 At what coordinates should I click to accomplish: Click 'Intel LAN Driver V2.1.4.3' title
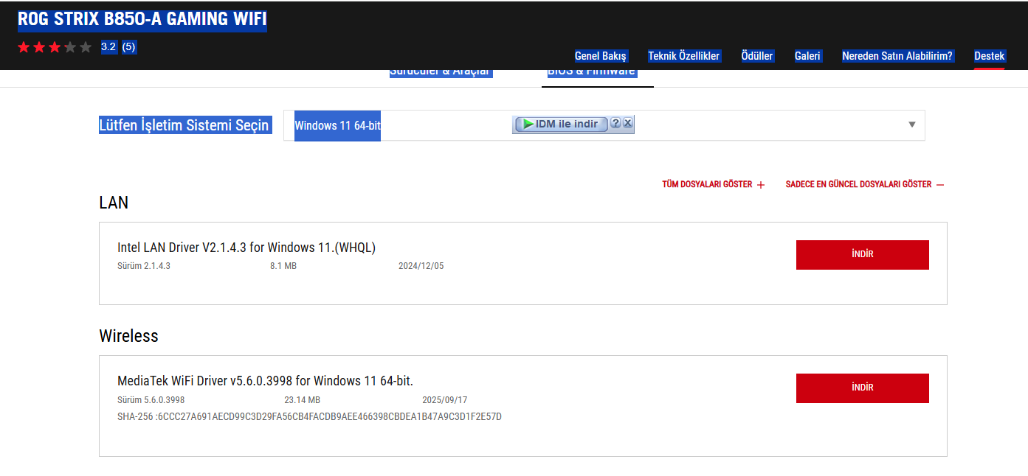pyautogui.click(x=246, y=248)
